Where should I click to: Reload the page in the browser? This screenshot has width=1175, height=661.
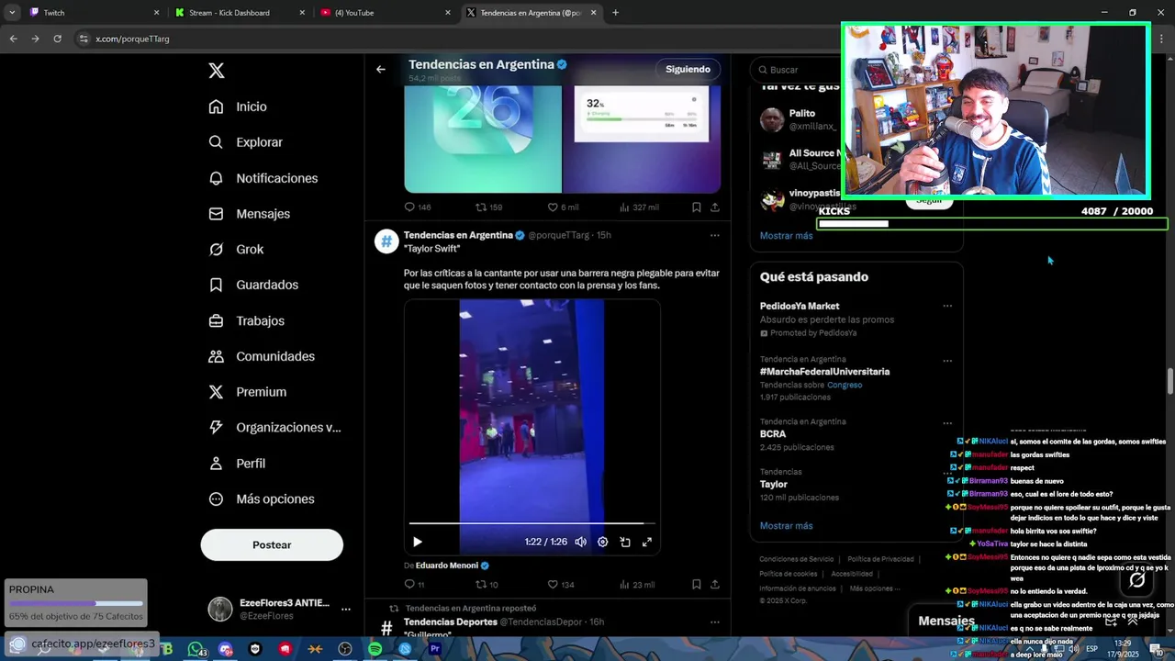[57, 39]
